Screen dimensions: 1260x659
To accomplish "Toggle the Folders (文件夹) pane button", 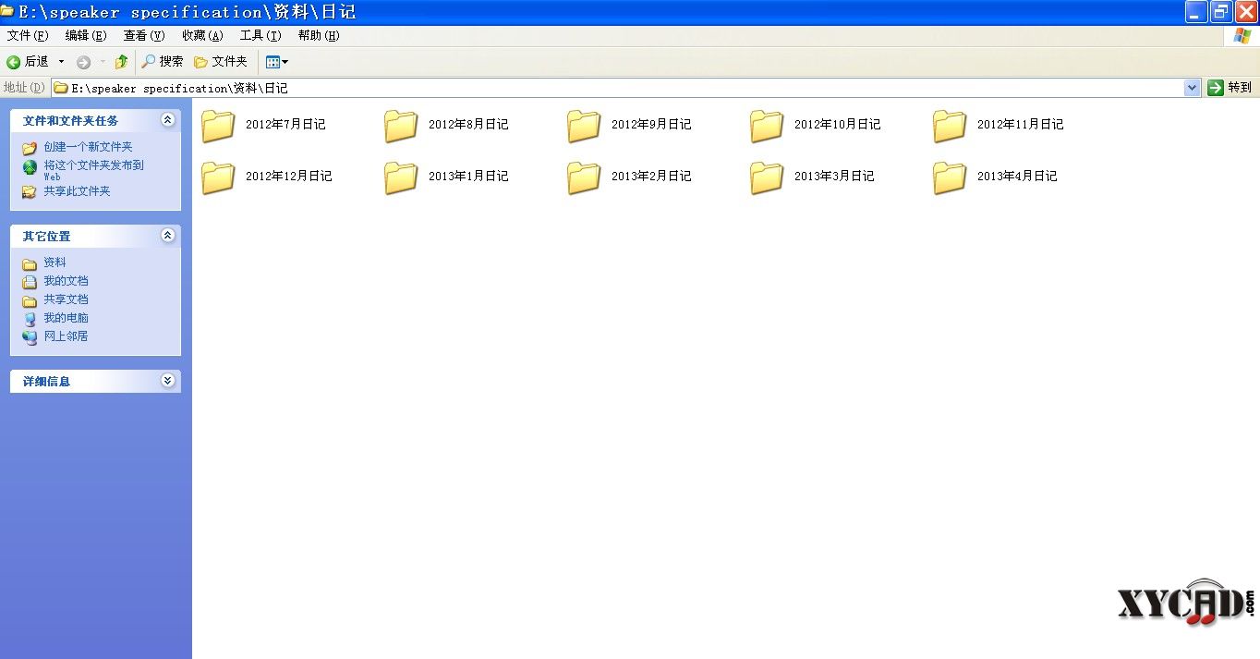I will click(221, 62).
